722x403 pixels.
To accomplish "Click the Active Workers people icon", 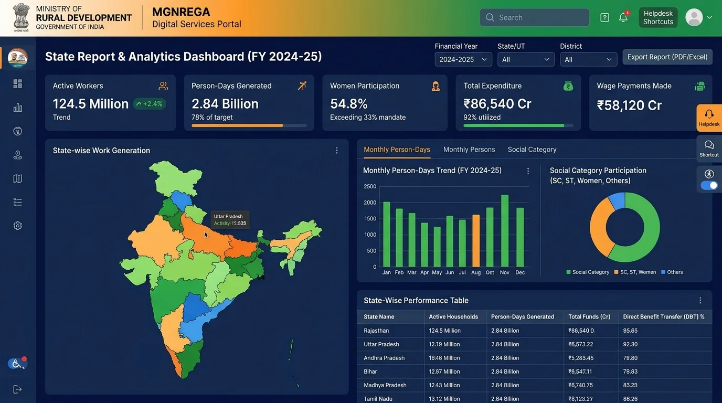I will click(x=163, y=86).
